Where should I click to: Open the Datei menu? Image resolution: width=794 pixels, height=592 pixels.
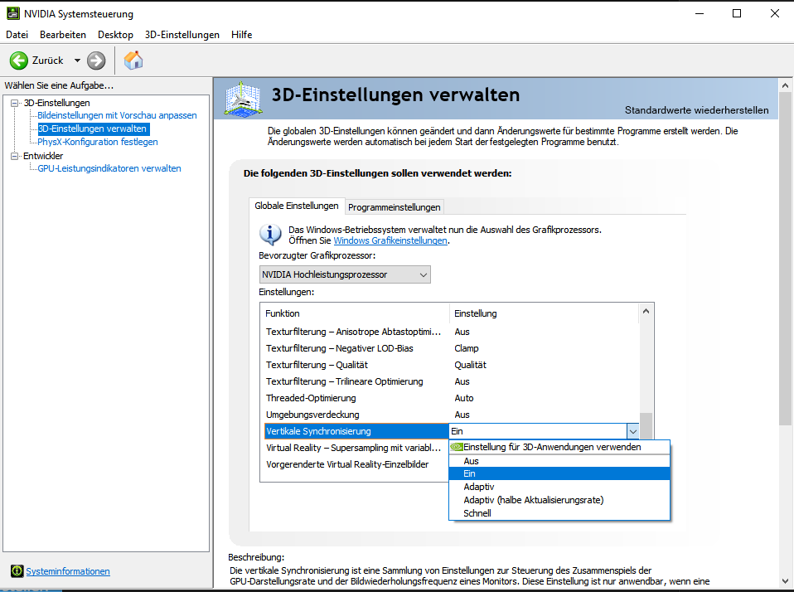tap(17, 35)
